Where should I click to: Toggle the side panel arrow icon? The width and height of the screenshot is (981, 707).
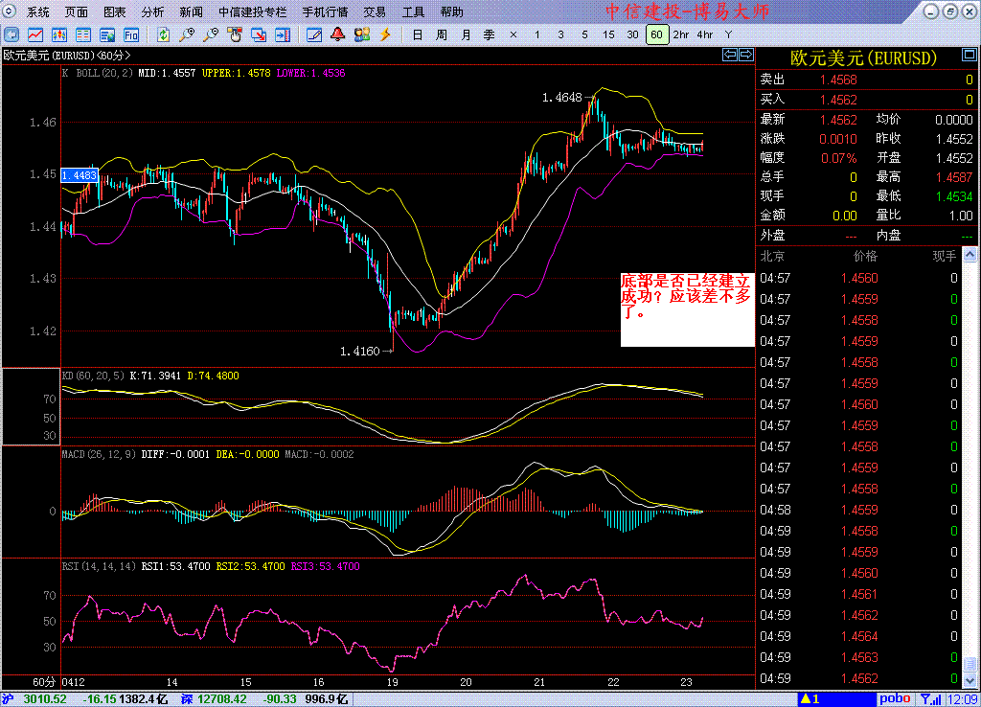click(283, 35)
